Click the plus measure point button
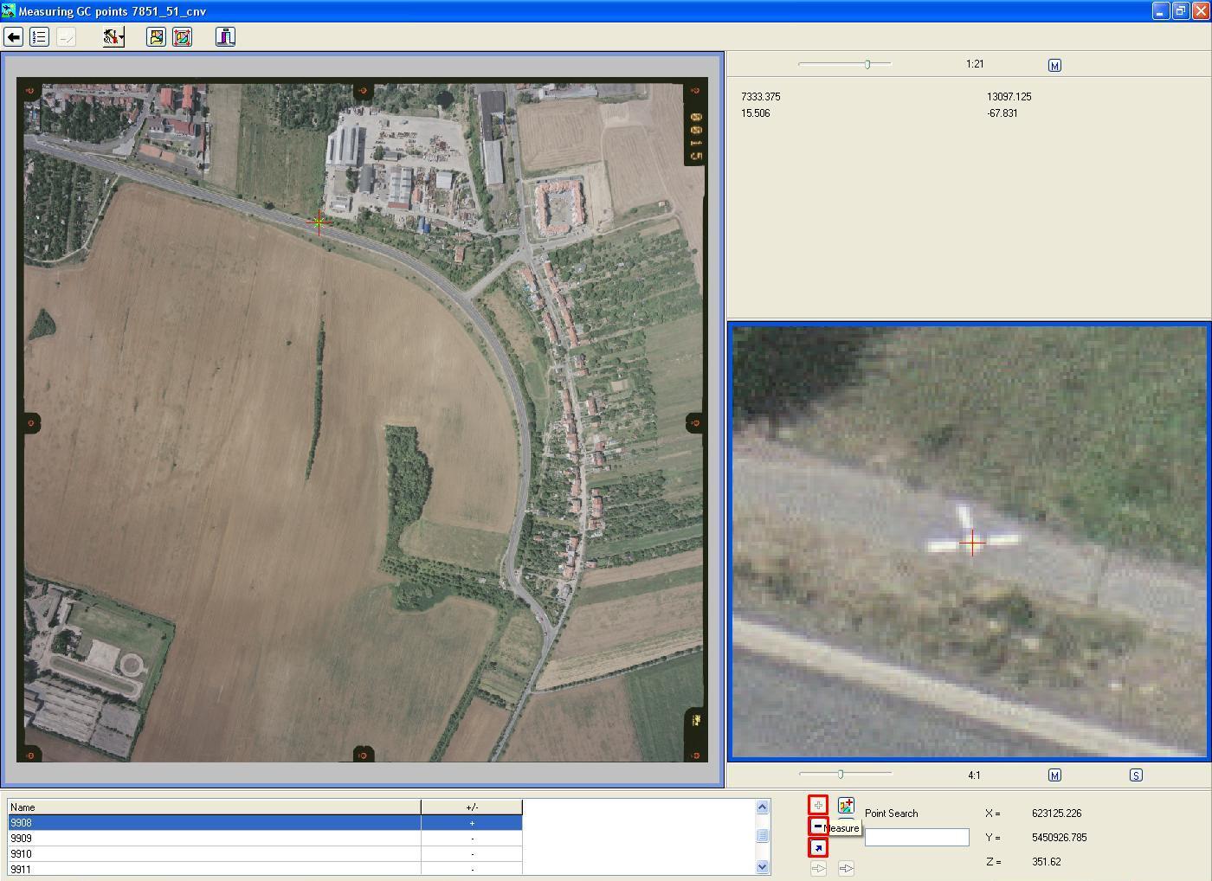Screen dimensions: 1212x881 coord(818,806)
